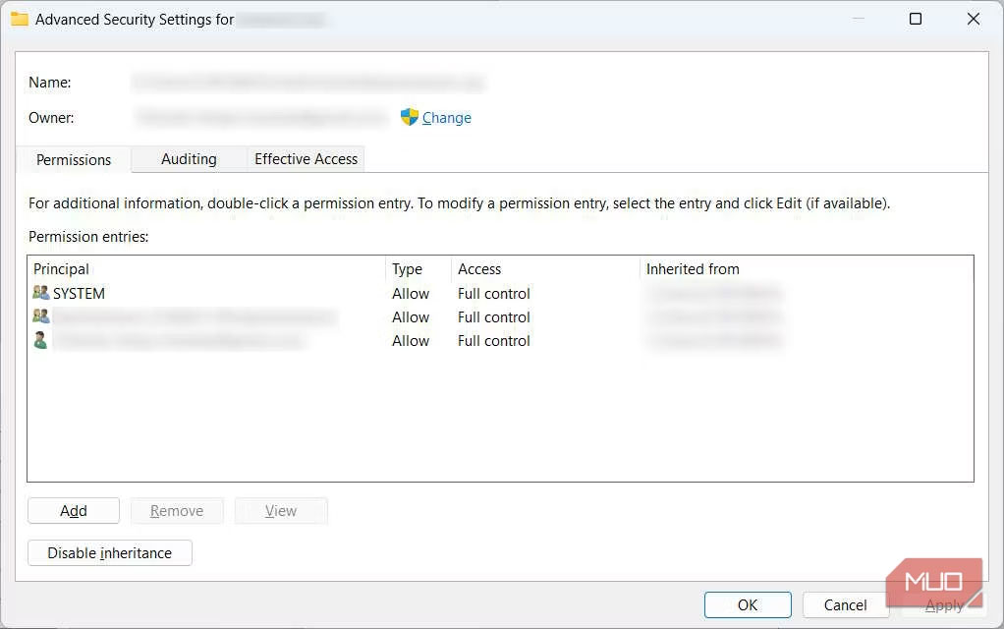The height and width of the screenshot is (629, 1004).
Task: Click the Inherited from column header
Action: pyautogui.click(x=693, y=268)
